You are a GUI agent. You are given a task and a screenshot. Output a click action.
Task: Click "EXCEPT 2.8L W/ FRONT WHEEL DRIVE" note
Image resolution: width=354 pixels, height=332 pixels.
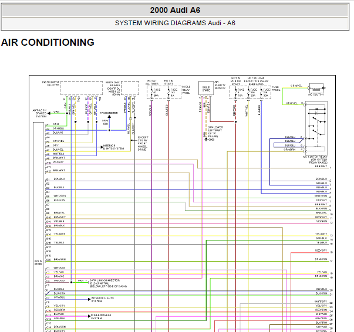143,143
